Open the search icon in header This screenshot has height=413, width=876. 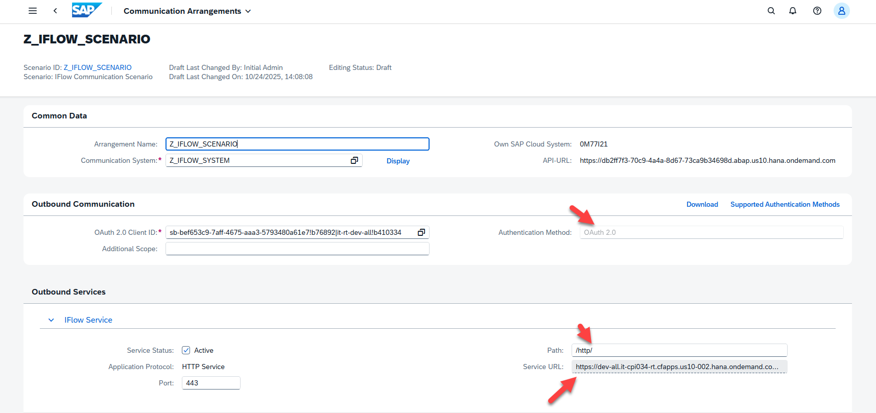point(771,11)
